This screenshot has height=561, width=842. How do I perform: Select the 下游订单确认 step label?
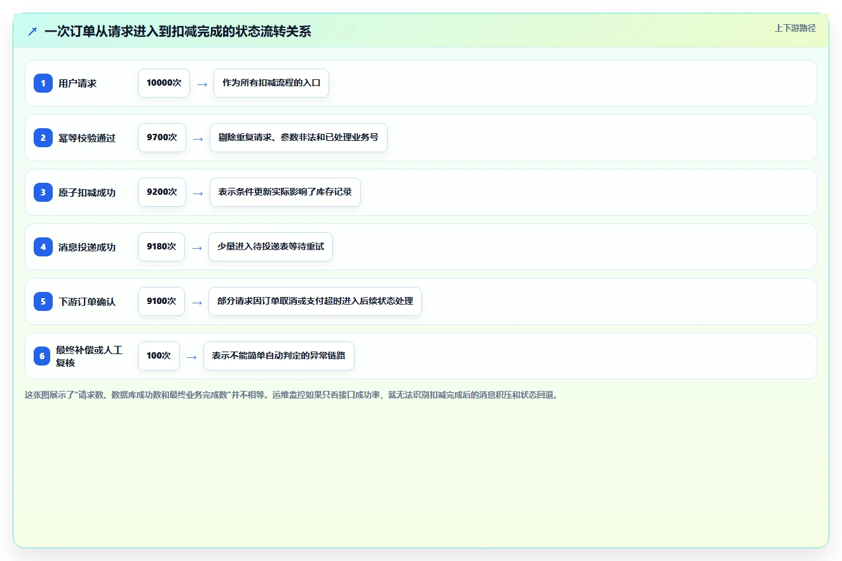click(87, 301)
